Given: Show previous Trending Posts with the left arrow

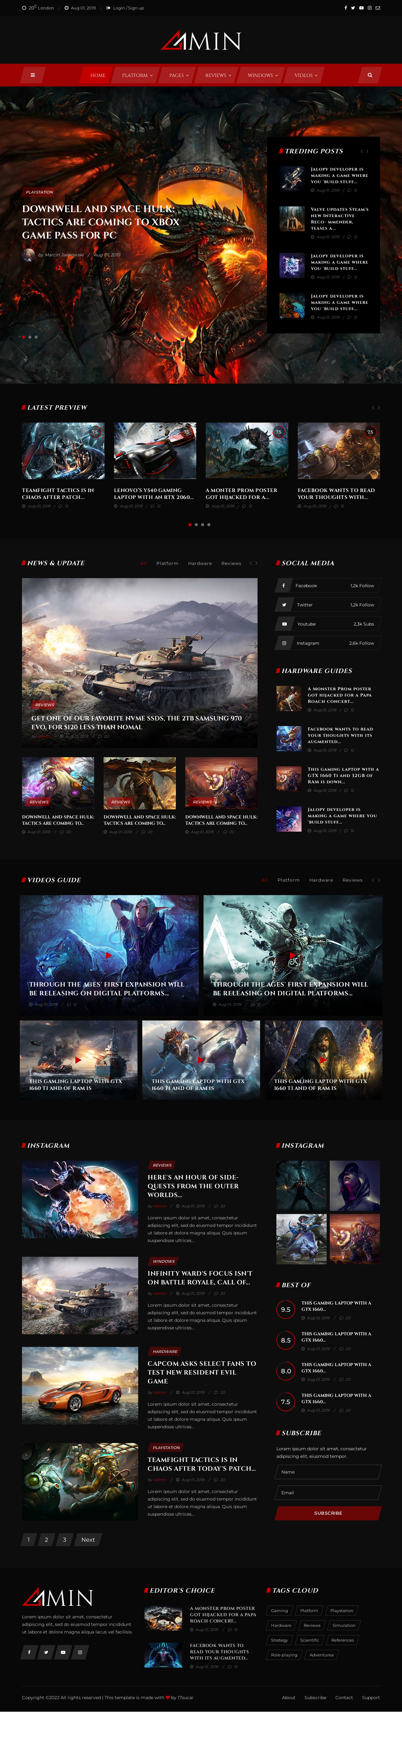Looking at the screenshot, I should pyautogui.click(x=361, y=151).
